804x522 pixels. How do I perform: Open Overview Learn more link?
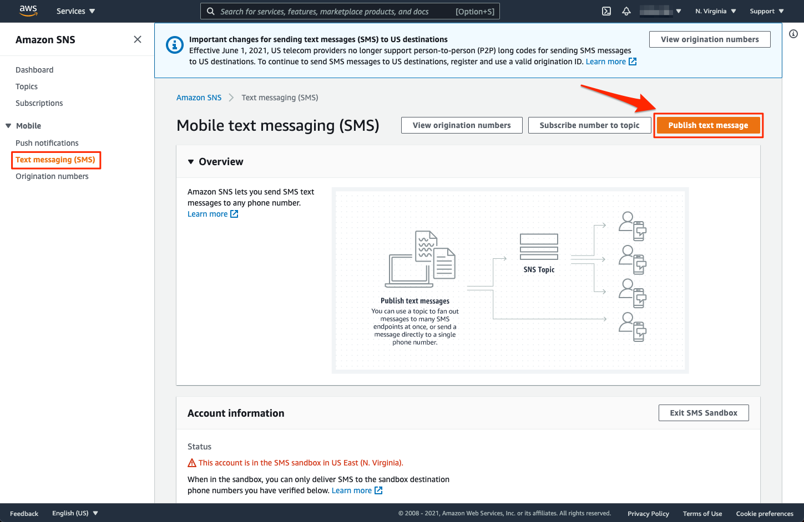coord(208,214)
